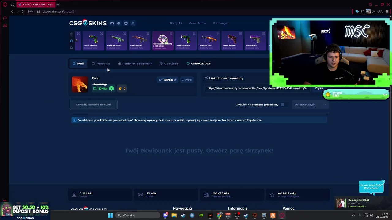The height and width of the screenshot is (220, 392).
Task: Click the CSGO-Skins logo
Action: [88, 23]
